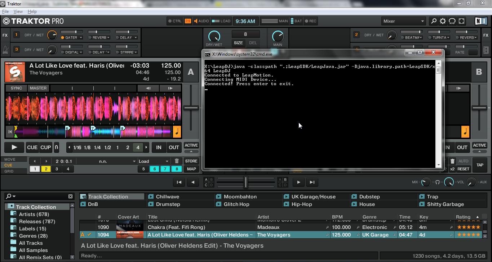Open the browser search magnifier icon
This screenshot has width=492, height=262.
[434, 21]
